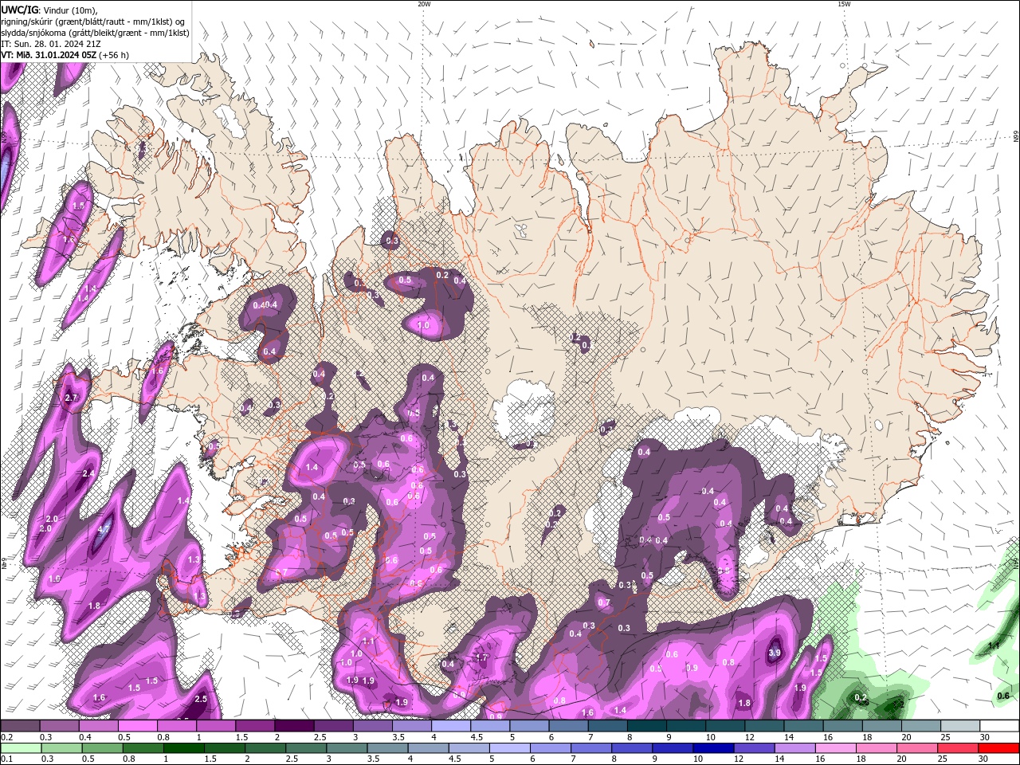Click the snow legend swatch labeled 8

coord(647,726)
